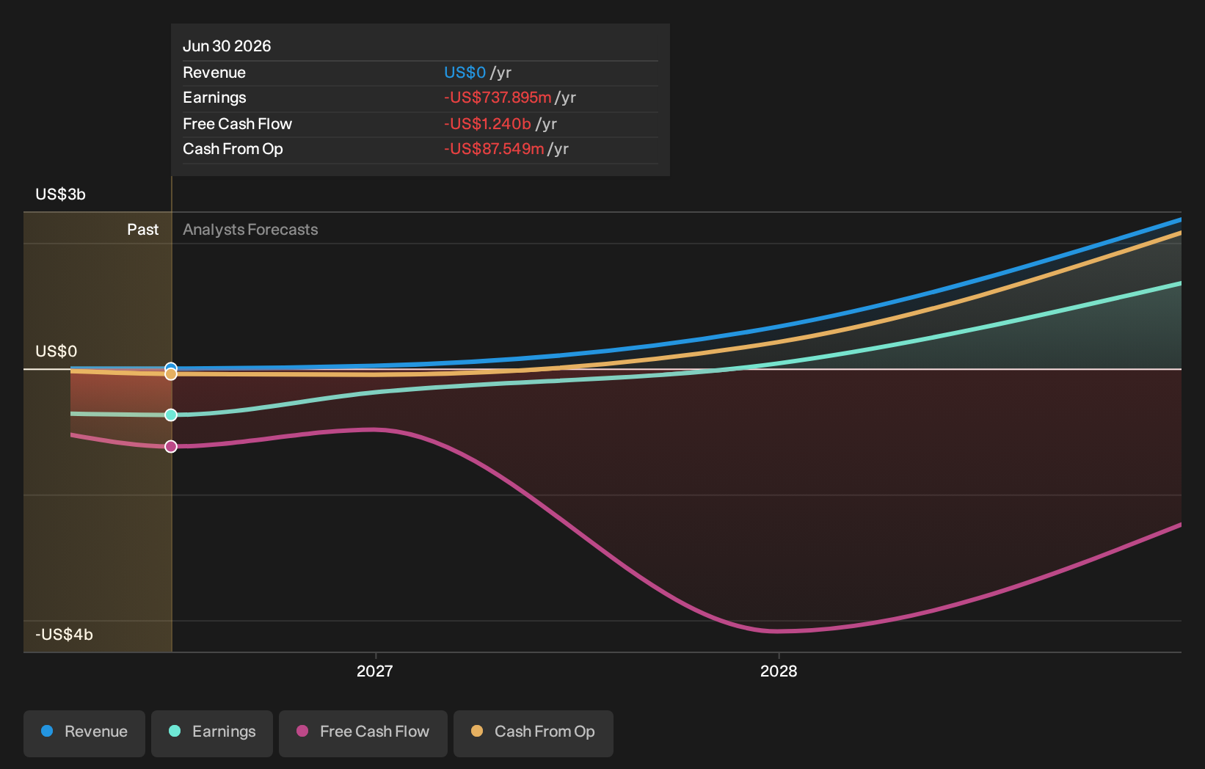1205x769 pixels.
Task: Click the 2028 x-axis label
Action: 779,671
